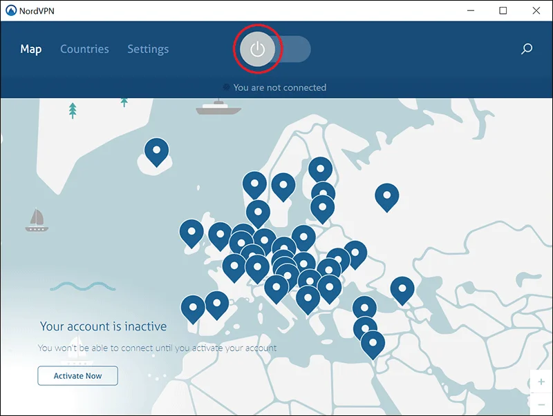Minimize the NordVPN window

click(471, 10)
